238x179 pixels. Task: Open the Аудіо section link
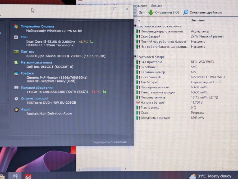25,109
